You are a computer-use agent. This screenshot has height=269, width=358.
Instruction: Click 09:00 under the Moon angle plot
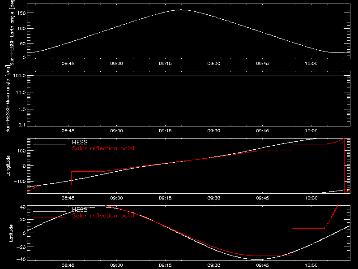(x=116, y=131)
